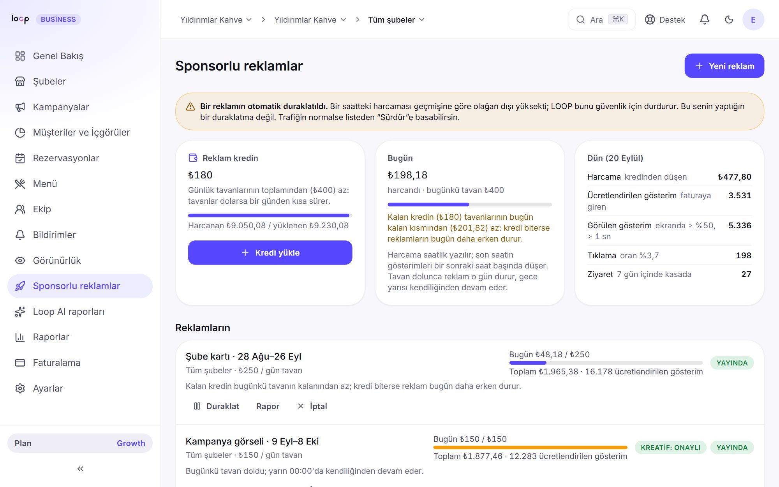Click KREATİF: ONAYLI badge
This screenshot has height=487, width=779.
(670, 447)
